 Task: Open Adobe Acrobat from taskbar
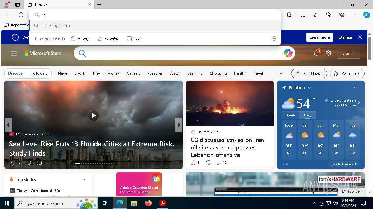(x=163, y=203)
